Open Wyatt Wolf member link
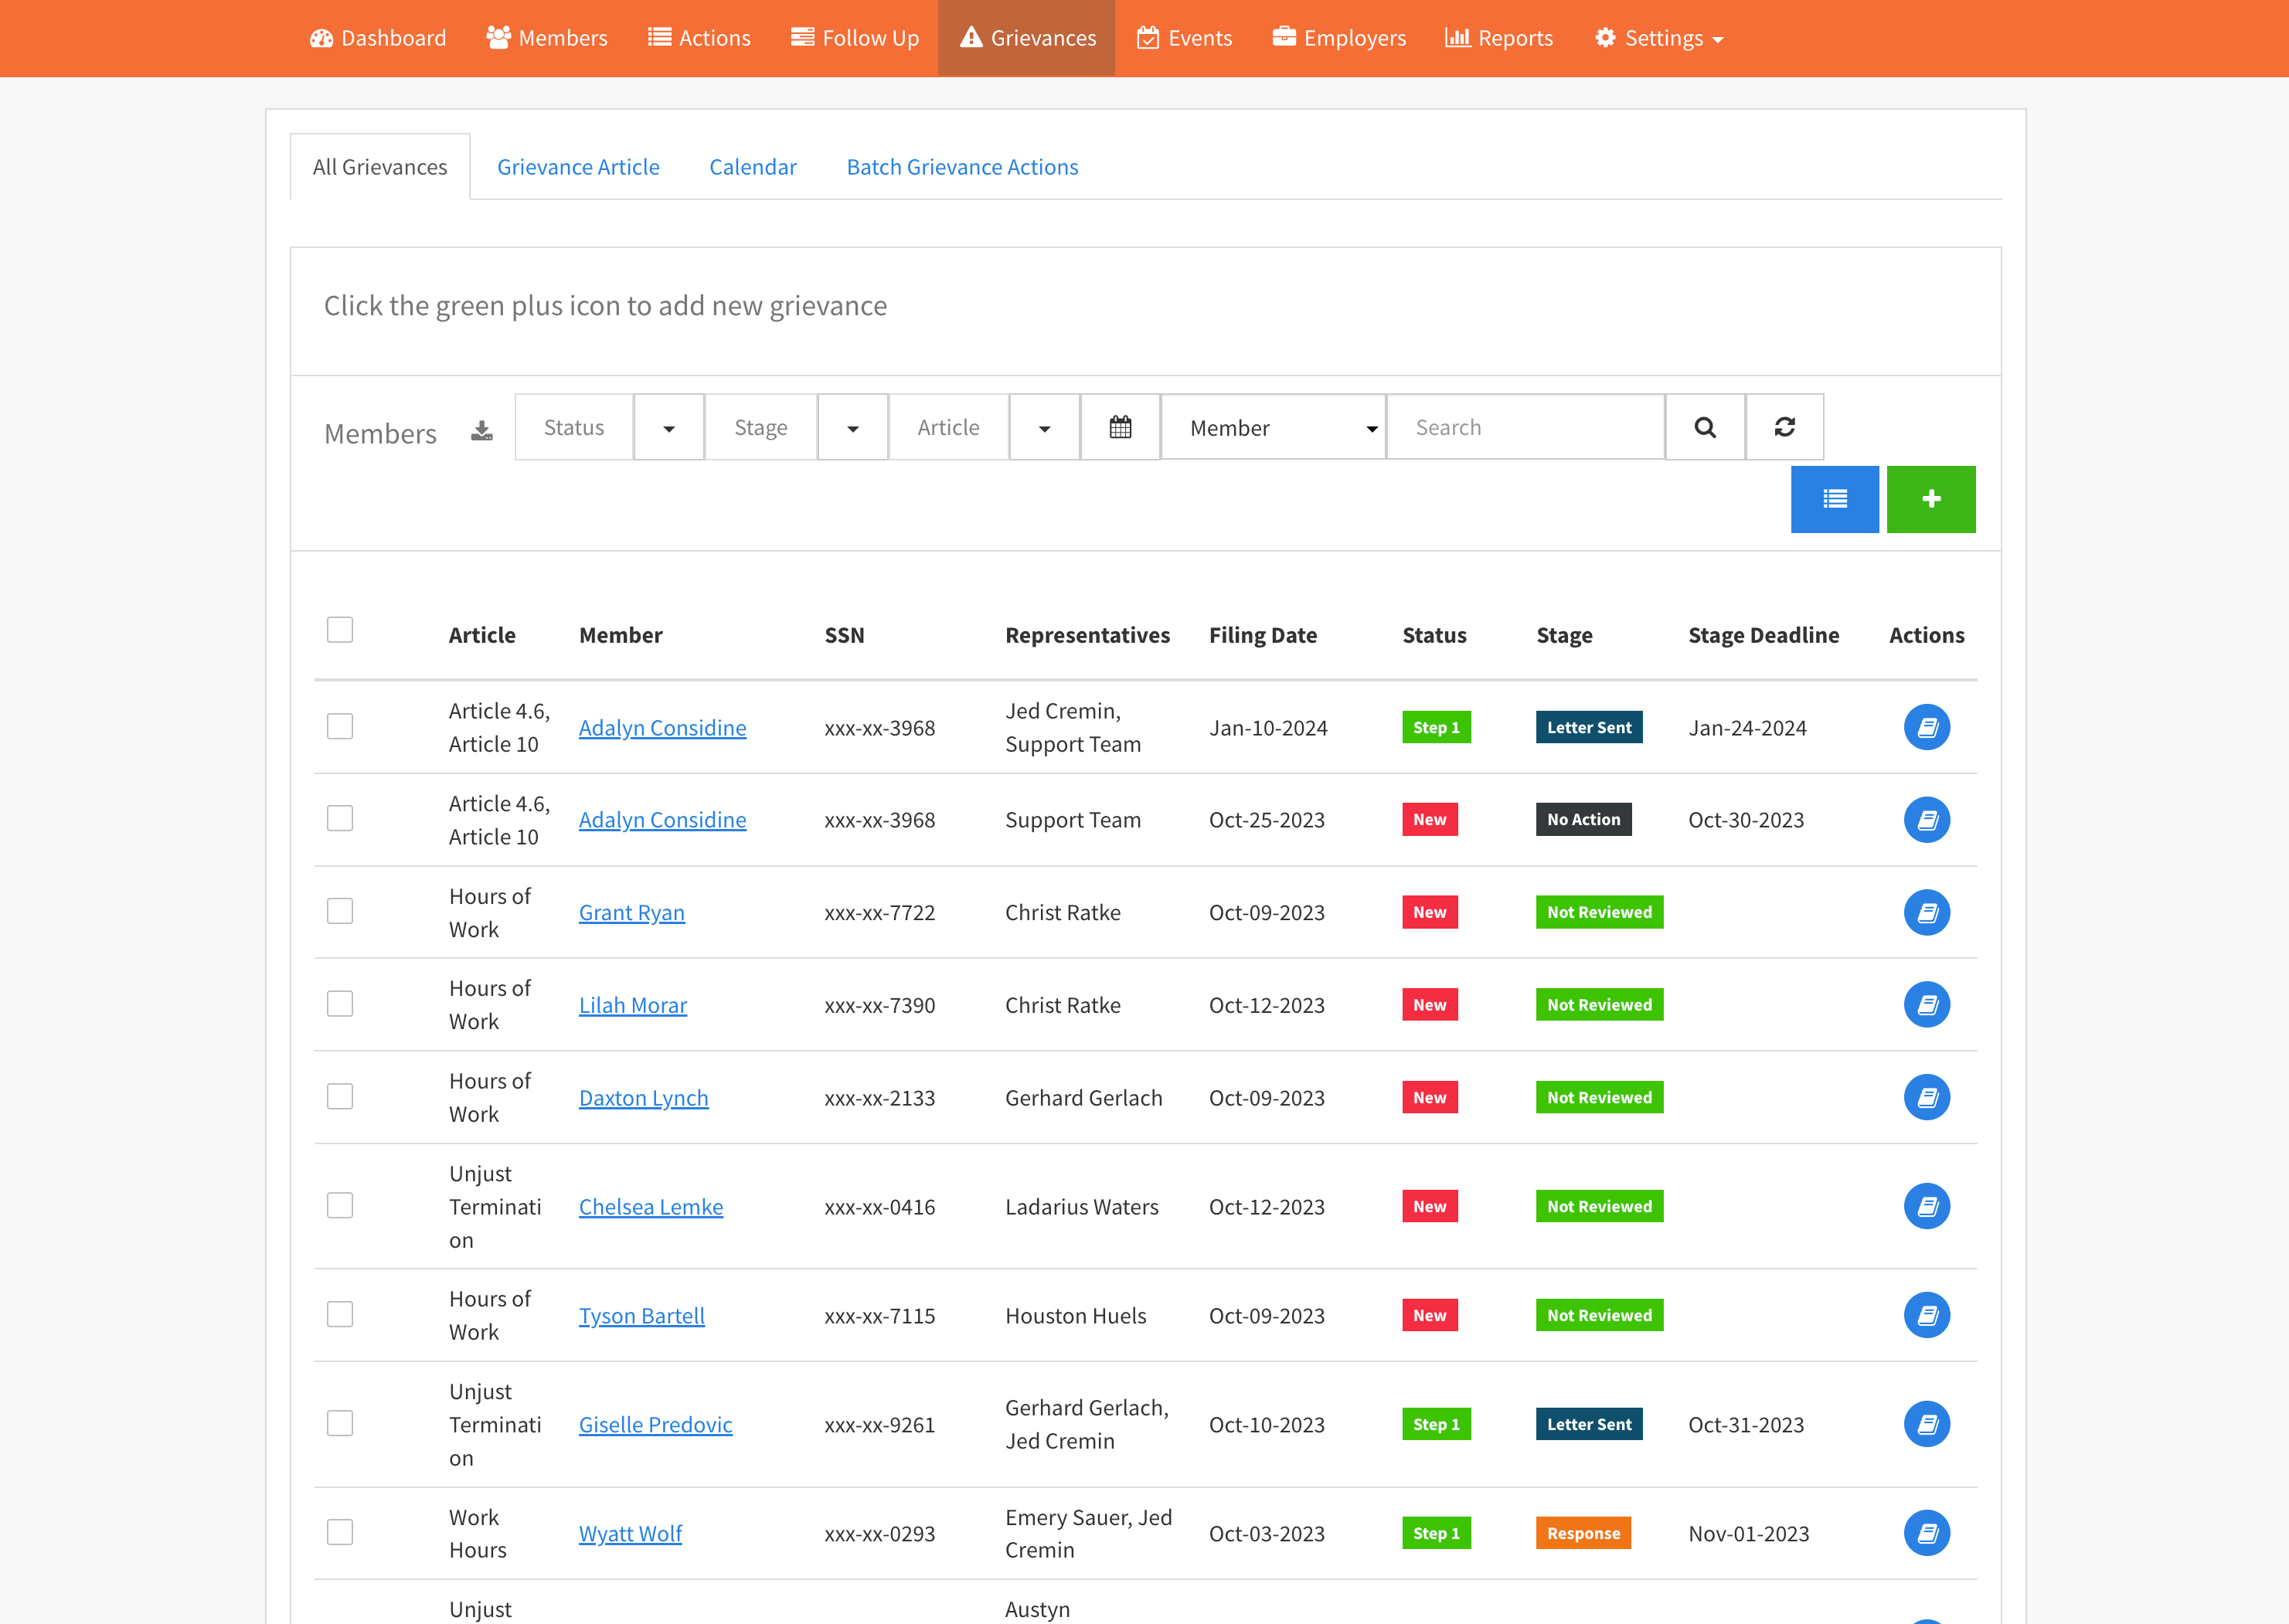The height and width of the screenshot is (1624, 2289). [630, 1533]
